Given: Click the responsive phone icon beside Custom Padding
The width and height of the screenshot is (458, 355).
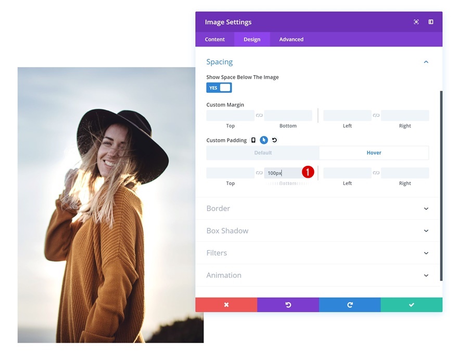Looking at the screenshot, I should tap(253, 140).
